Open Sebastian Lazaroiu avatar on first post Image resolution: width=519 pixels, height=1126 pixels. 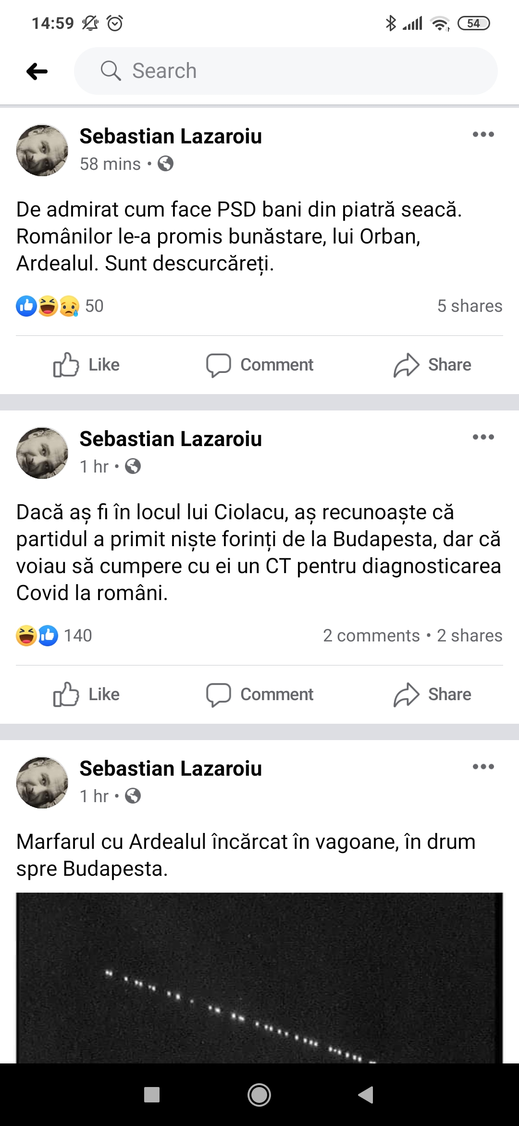[42, 150]
